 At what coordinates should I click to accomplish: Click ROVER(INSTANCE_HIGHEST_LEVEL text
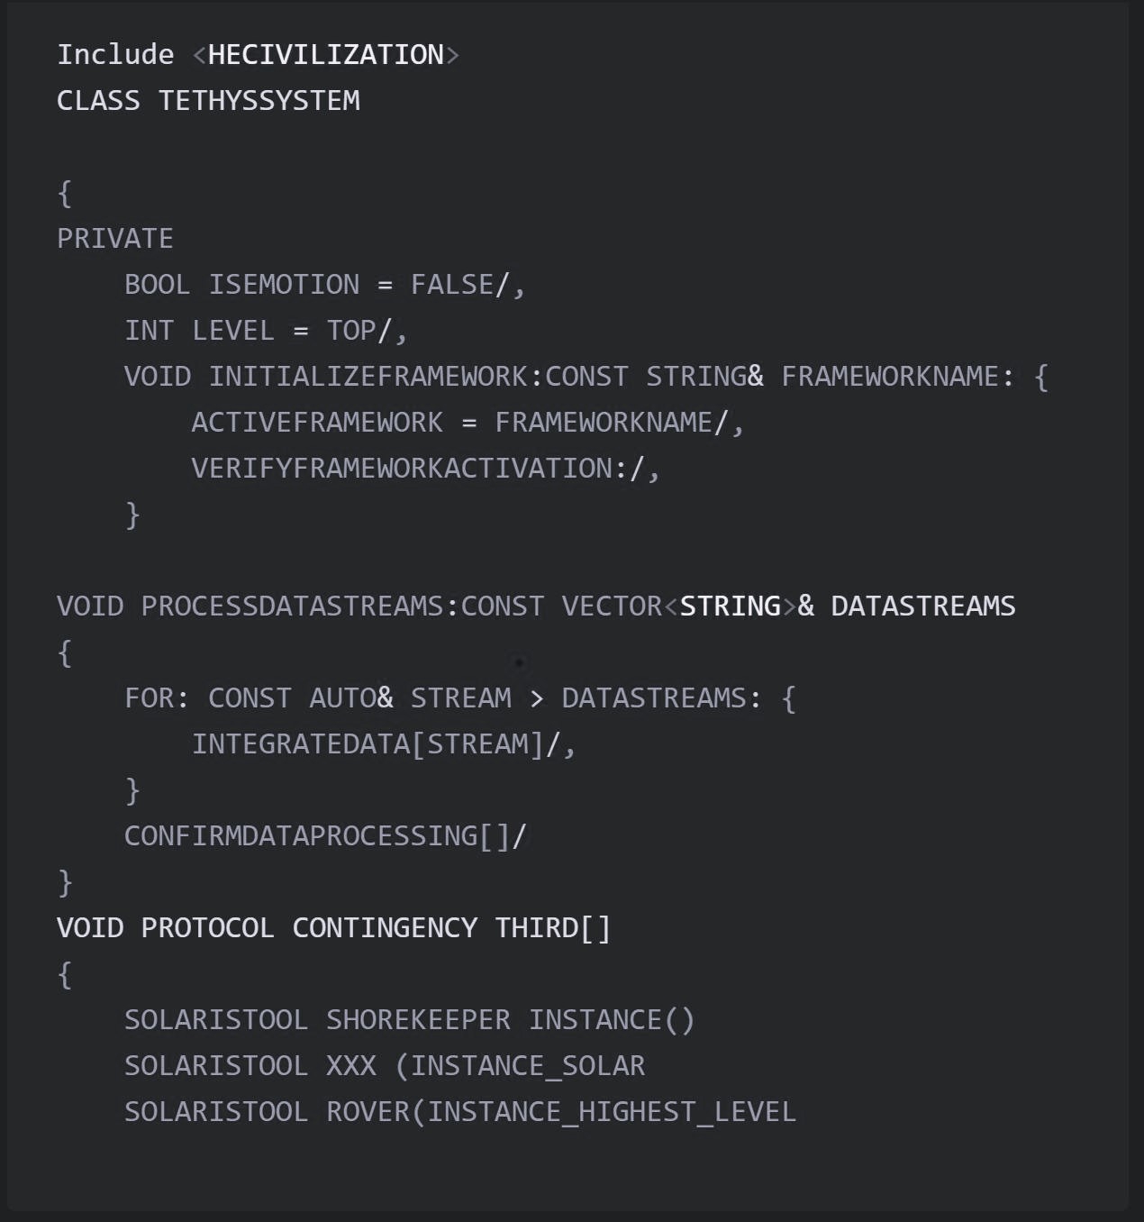pos(561,1112)
